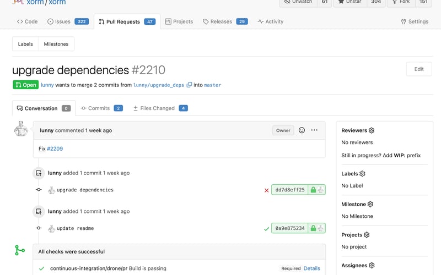441x275 pixels.
Task: Click the Issues count badge 322
Action: coord(82,21)
